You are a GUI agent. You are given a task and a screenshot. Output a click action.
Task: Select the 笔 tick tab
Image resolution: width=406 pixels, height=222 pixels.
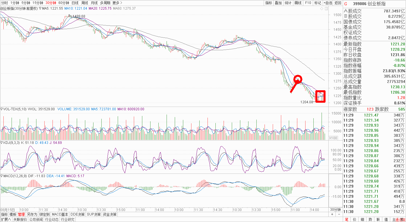point(347,219)
